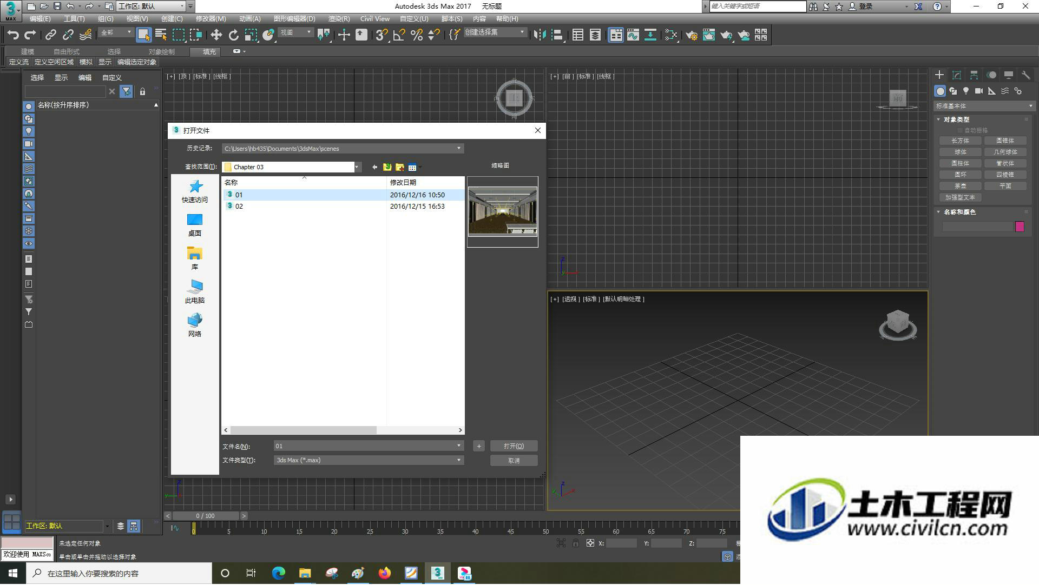Select the Shapes category in Create panel
The width and height of the screenshot is (1039, 585).
tap(953, 91)
